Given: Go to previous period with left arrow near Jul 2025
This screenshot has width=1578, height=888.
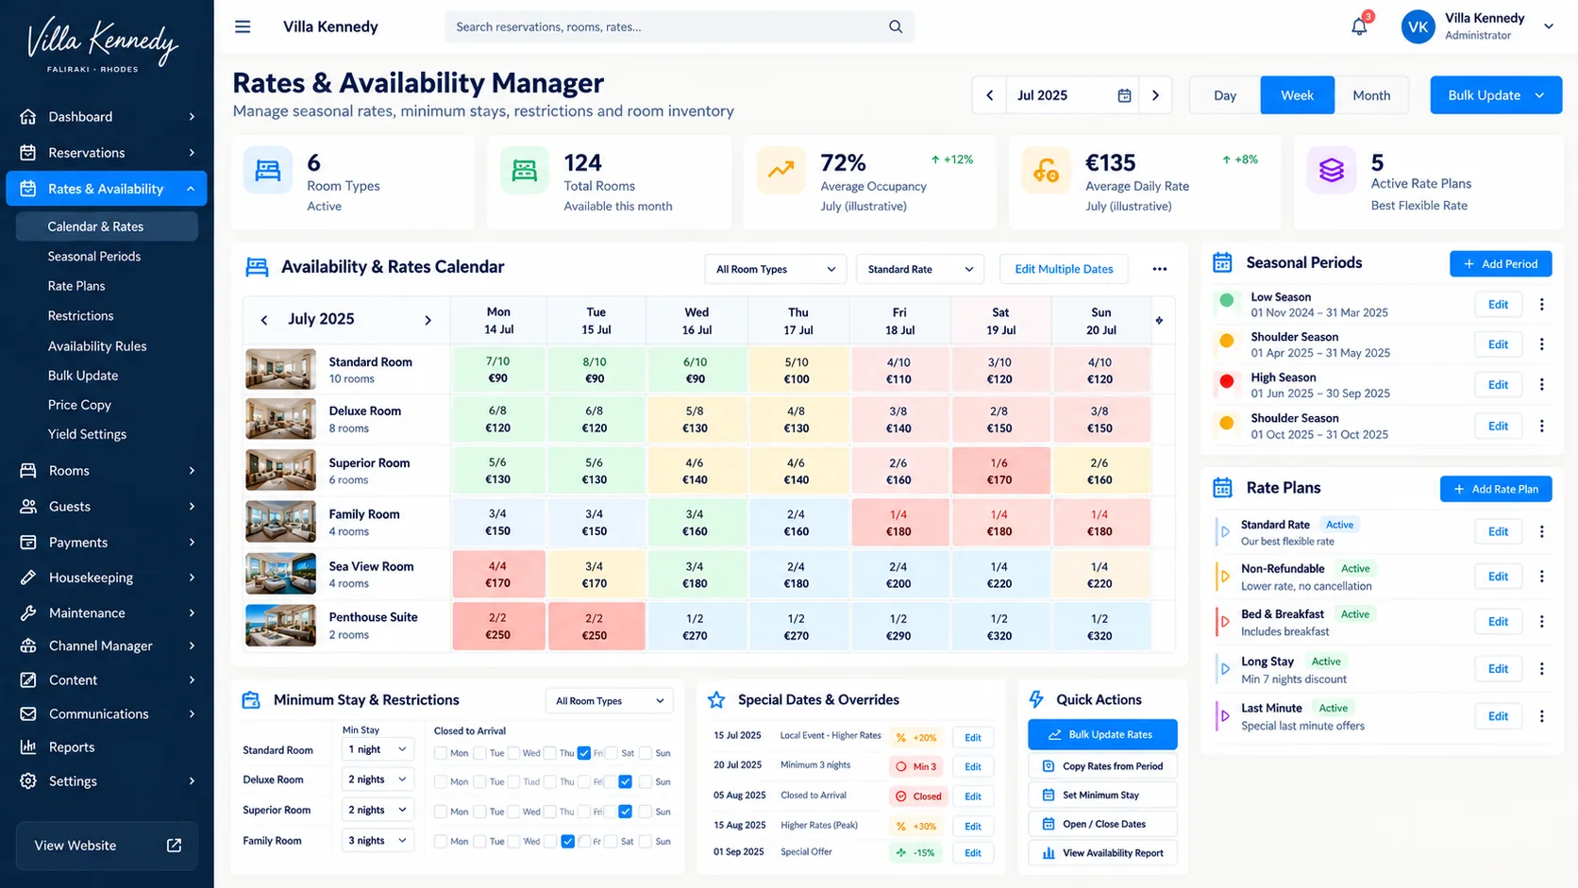Looking at the screenshot, I should point(989,95).
